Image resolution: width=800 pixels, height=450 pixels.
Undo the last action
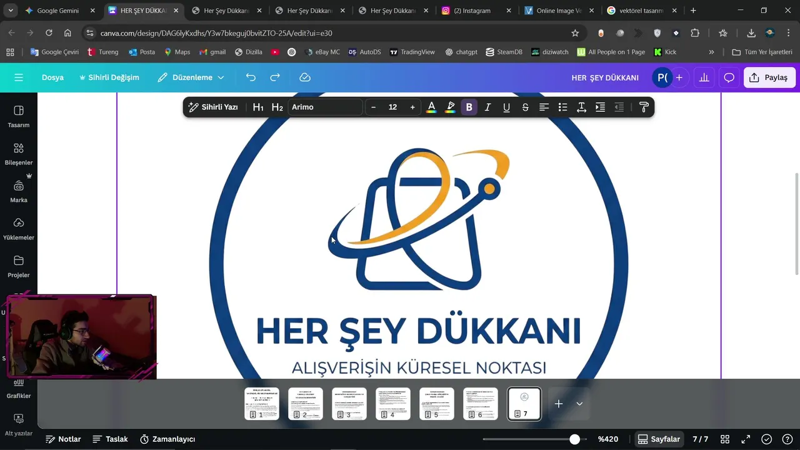[x=251, y=77]
